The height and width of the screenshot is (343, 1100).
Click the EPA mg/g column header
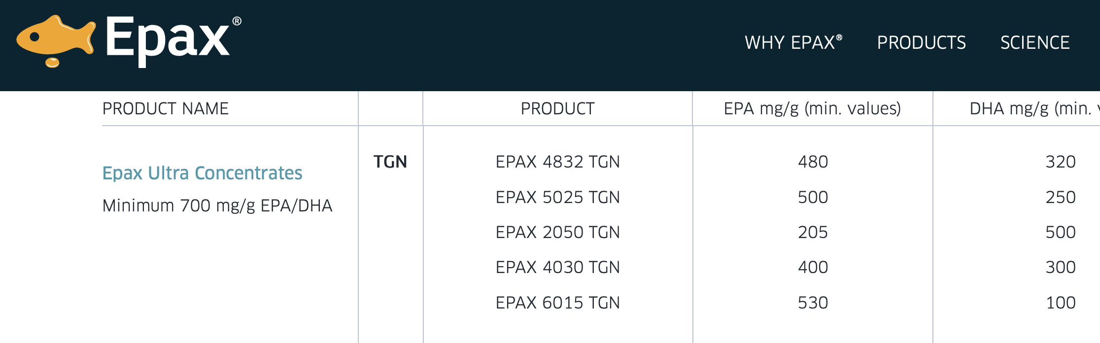(x=812, y=108)
